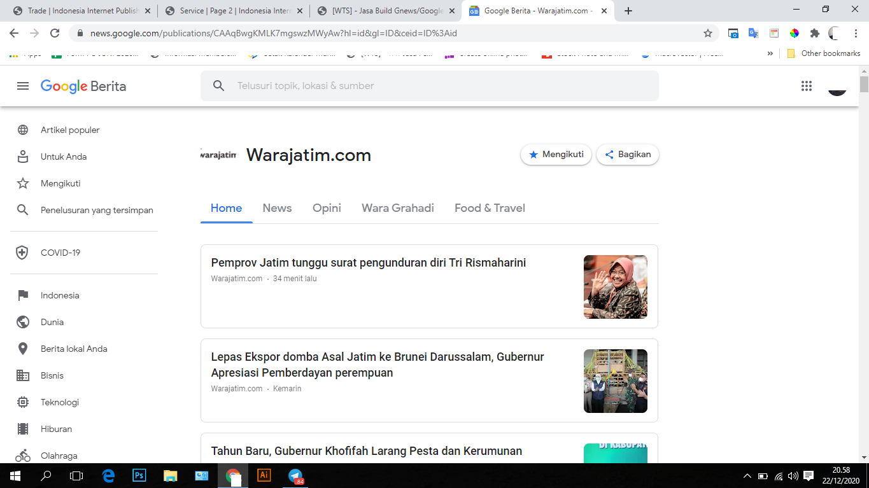Click the search magnifier icon
Viewport: 869px width, 488px height.
[x=218, y=86]
